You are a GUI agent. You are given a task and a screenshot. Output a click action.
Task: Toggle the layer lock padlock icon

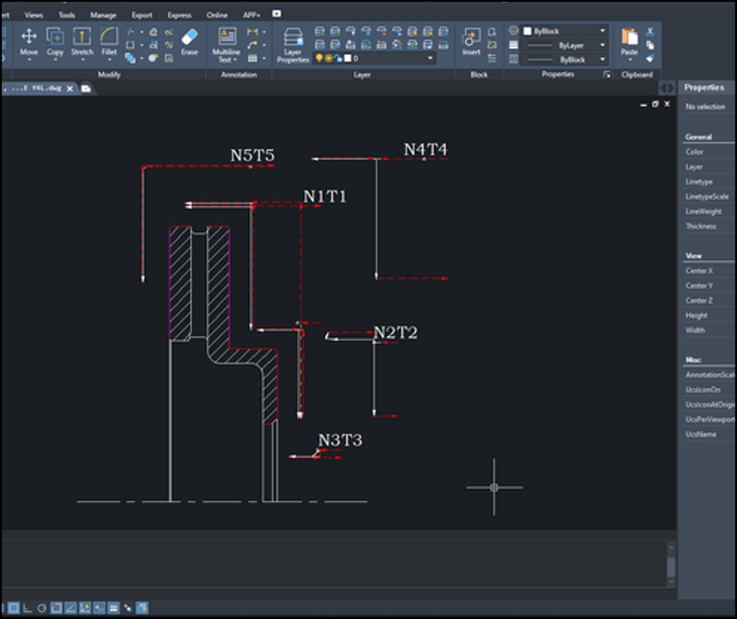[339, 57]
